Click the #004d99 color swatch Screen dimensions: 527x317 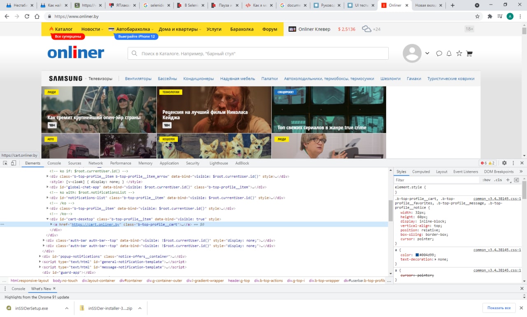click(417, 255)
